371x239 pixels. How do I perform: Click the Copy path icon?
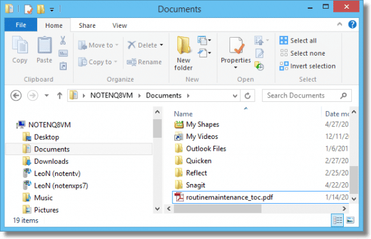pos(63,54)
